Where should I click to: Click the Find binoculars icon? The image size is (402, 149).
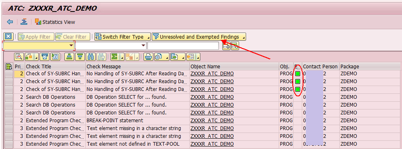pyautogui.click(x=90, y=56)
